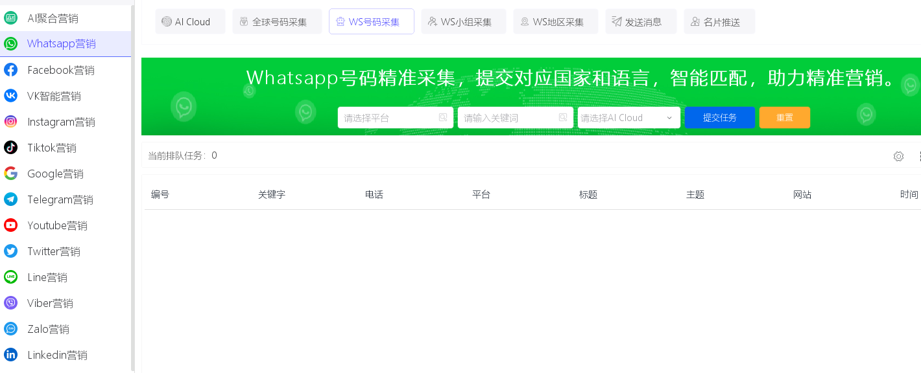Click the 编号 column header
The width and height of the screenshot is (921, 373).
(160, 194)
